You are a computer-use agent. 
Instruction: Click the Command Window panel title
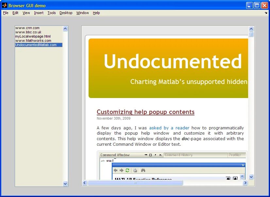pos(115,155)
